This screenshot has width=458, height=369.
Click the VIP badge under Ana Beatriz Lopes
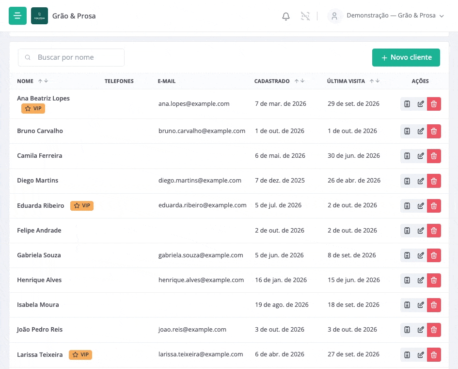click(33, 109)
